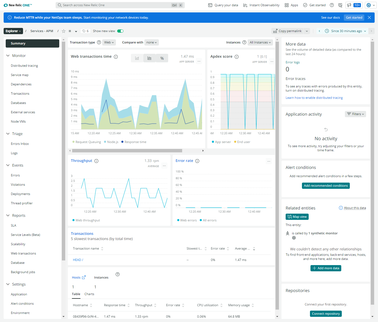Collapse the Monitor sidebar section

tap(8, 56)
